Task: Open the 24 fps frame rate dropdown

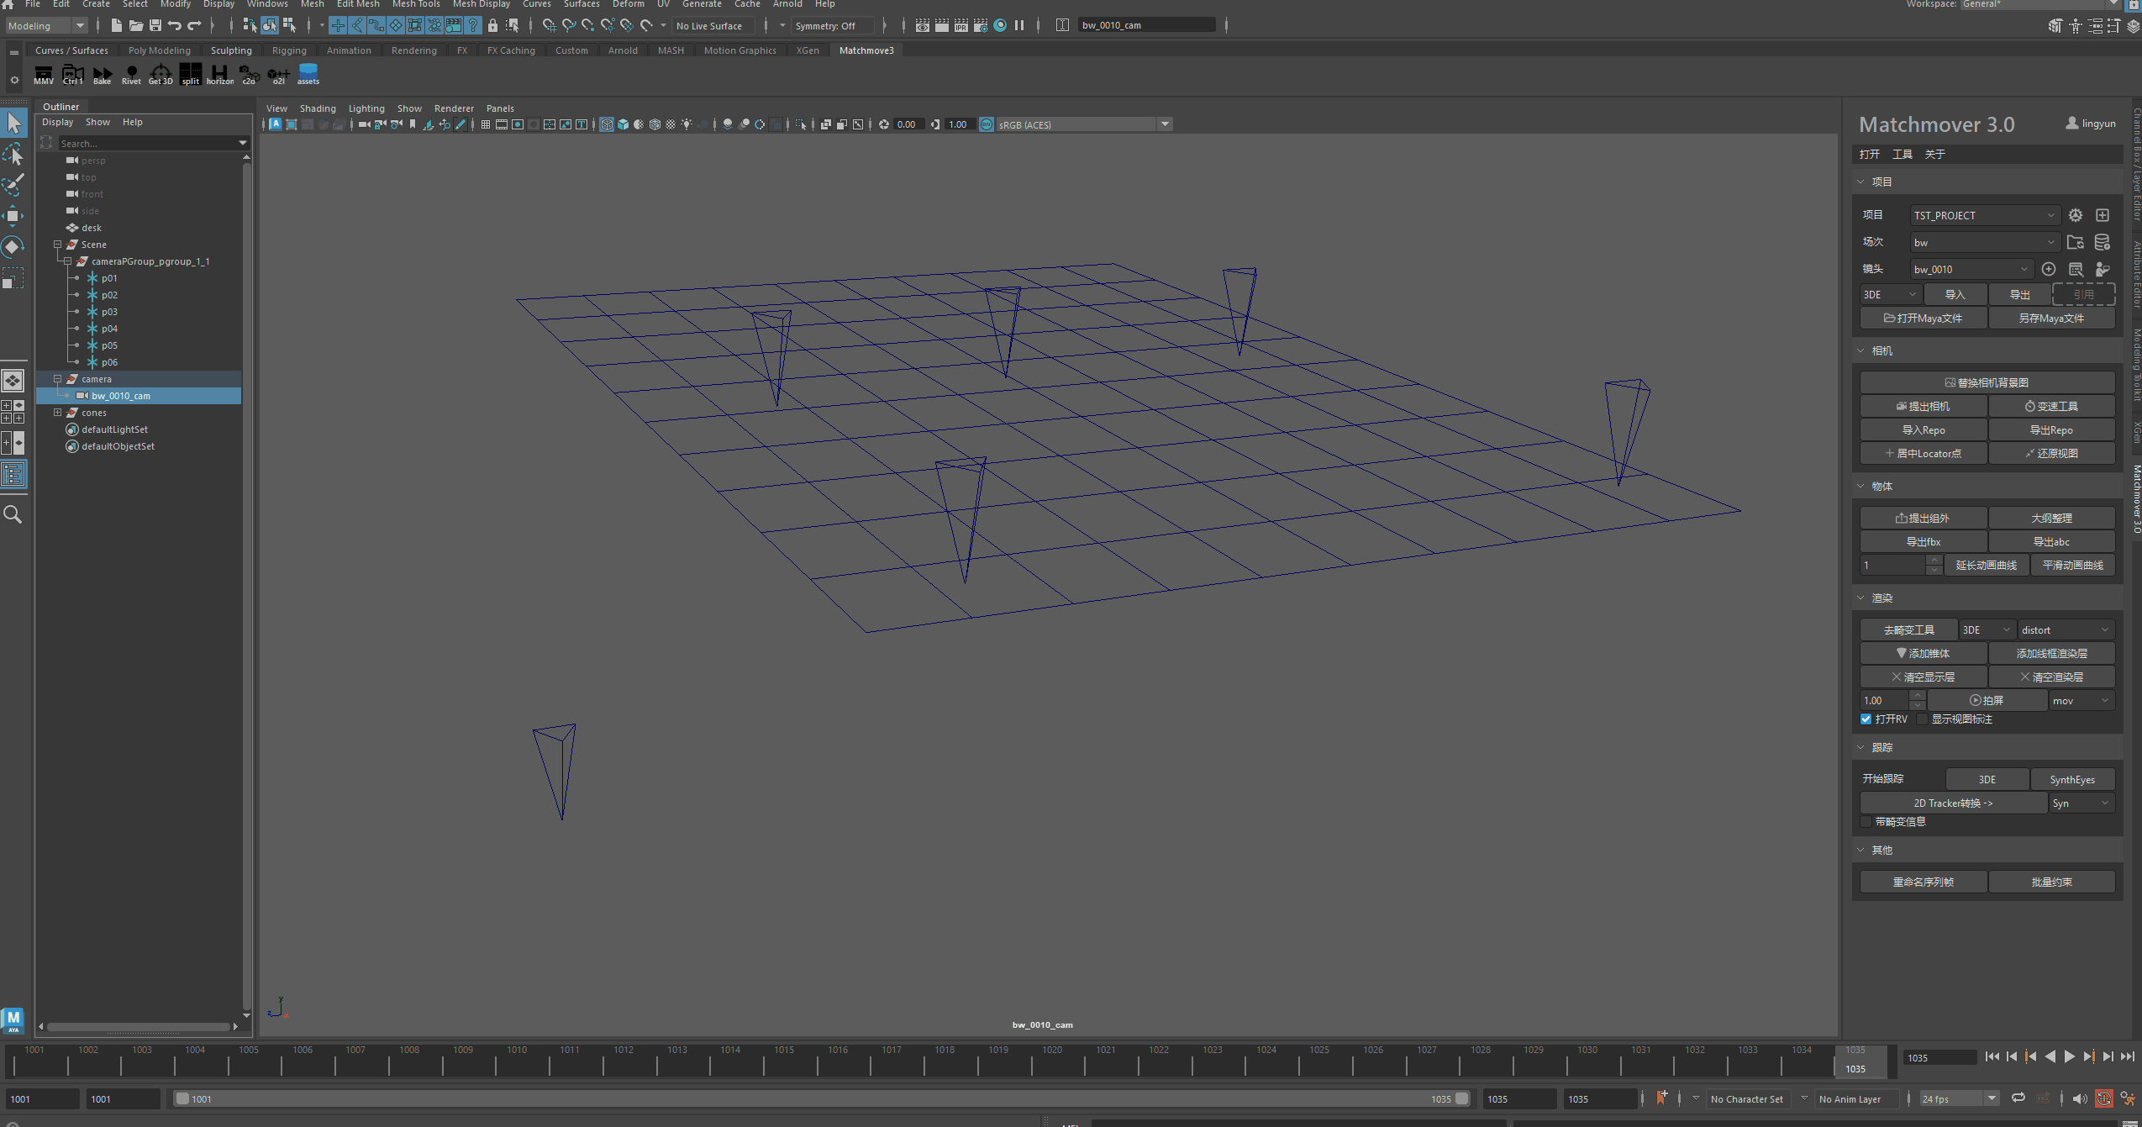Action: 1958,1098
